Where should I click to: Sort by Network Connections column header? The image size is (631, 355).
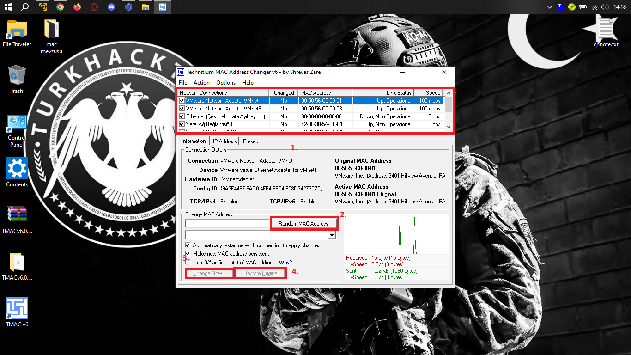click(x=223, y=93)
